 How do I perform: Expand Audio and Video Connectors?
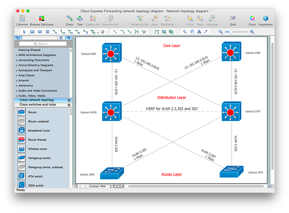[17, 91]
